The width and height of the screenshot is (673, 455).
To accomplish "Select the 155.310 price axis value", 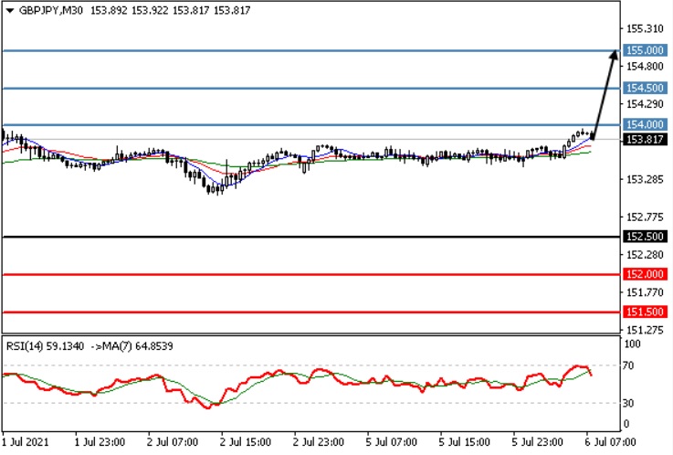I will (x=645, y=28).
